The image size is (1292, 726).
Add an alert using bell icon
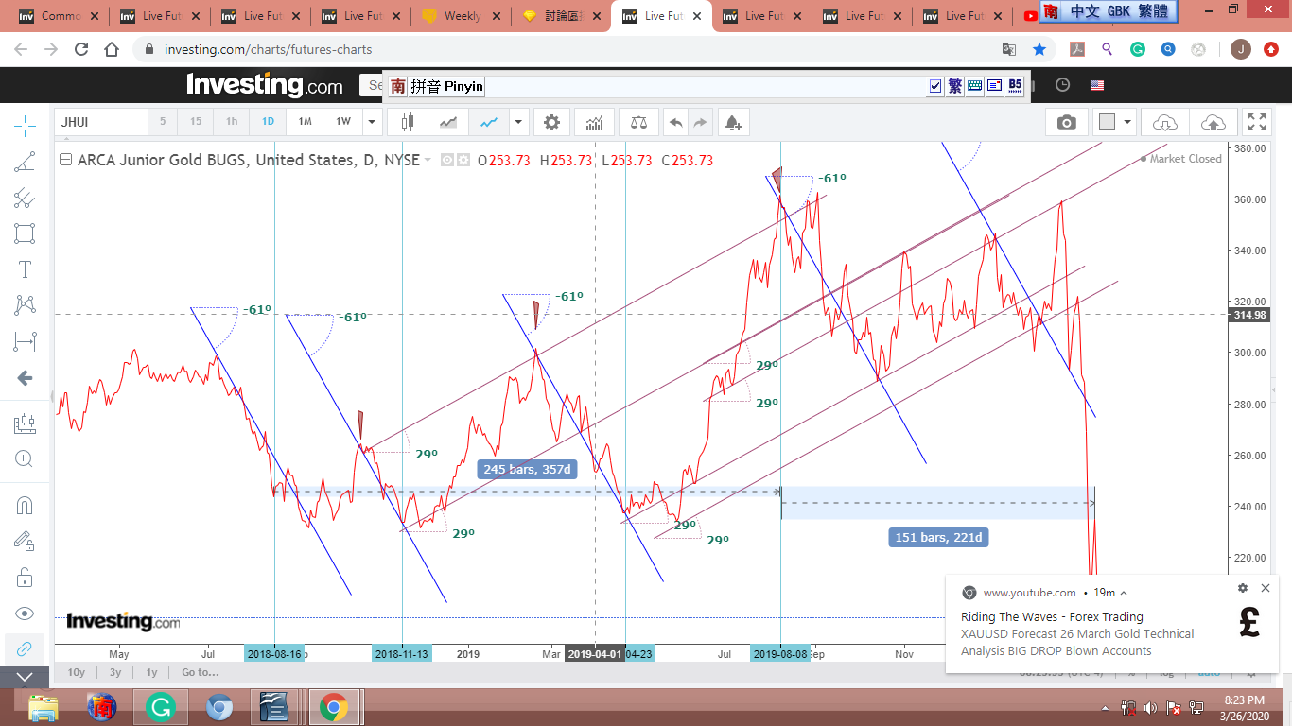pos(732,122)
